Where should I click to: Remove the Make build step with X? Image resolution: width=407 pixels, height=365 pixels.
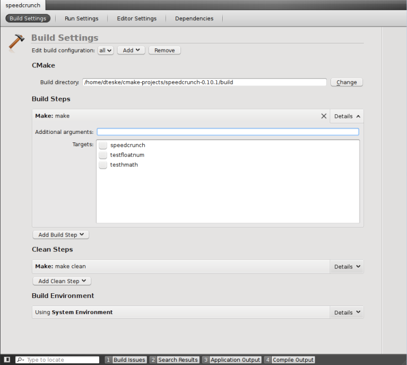[324, 116]
